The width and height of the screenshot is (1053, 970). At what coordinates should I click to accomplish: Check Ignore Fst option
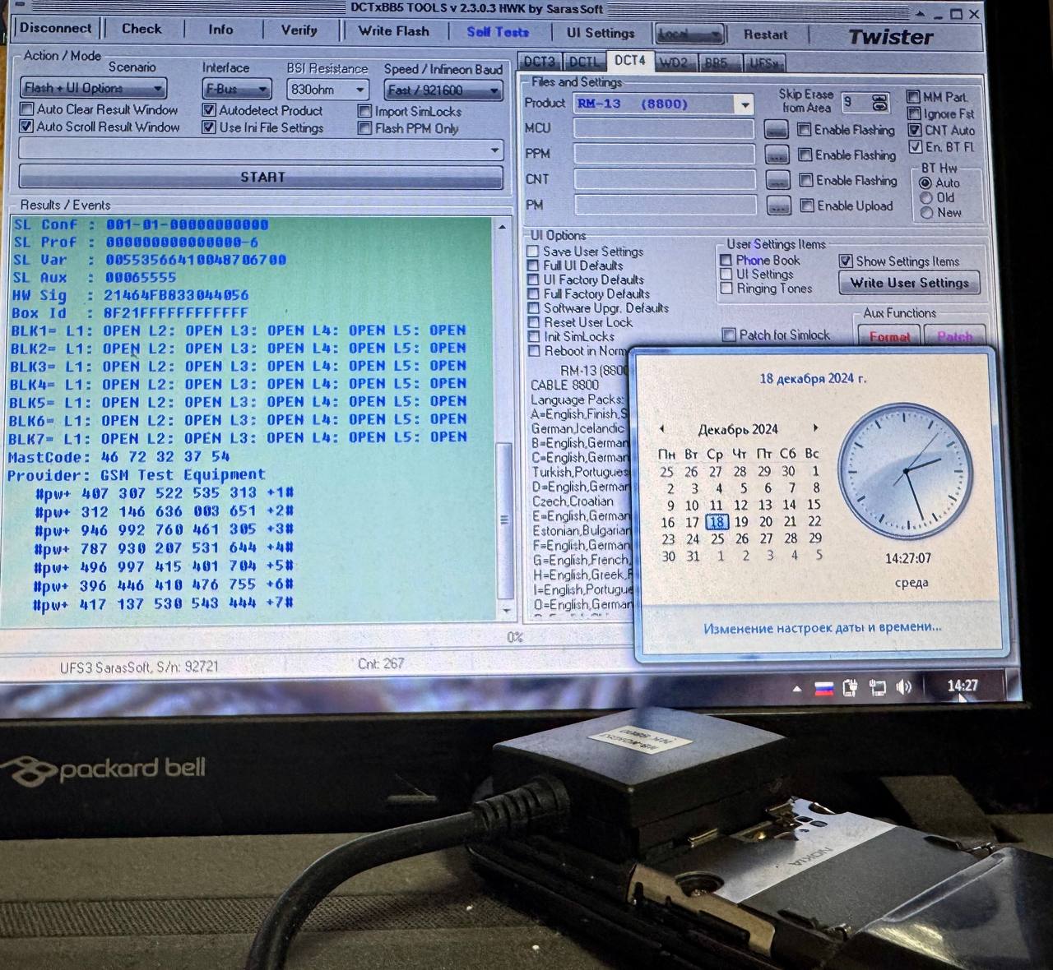point(913,113)
